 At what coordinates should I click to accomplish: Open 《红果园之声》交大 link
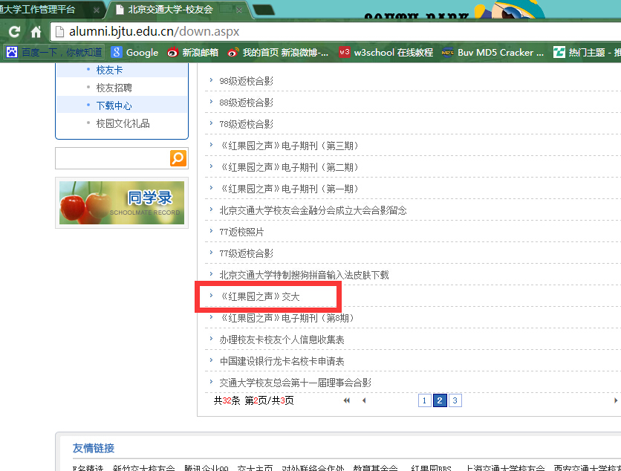[x=260, y=296]
